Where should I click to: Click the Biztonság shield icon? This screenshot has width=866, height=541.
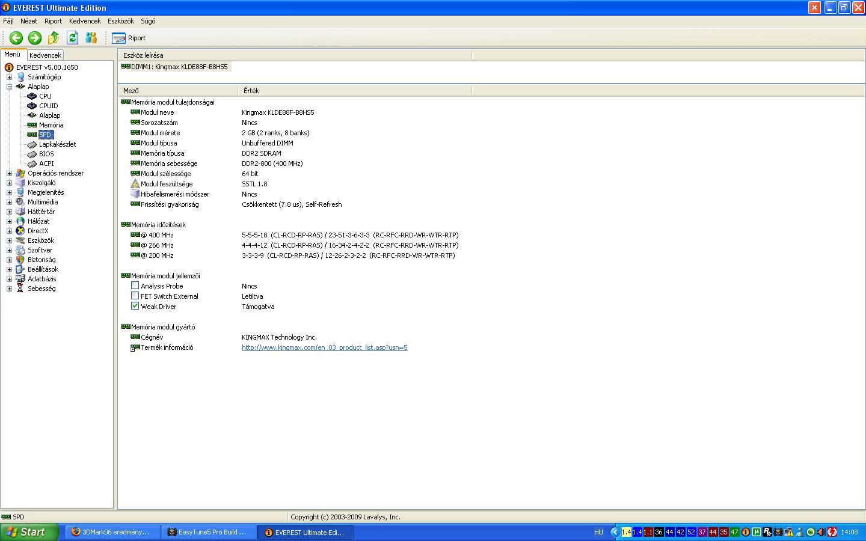[20, 260]
